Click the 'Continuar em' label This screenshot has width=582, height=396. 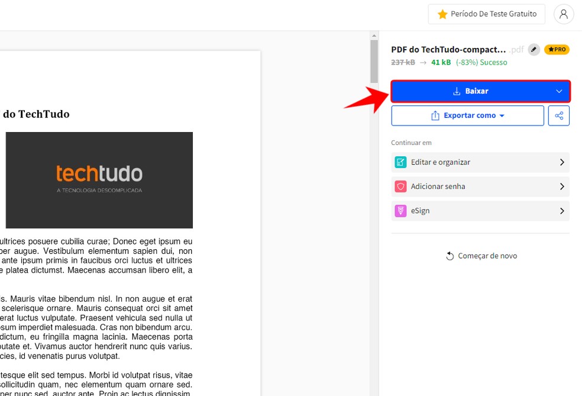[x=411, y=143]
